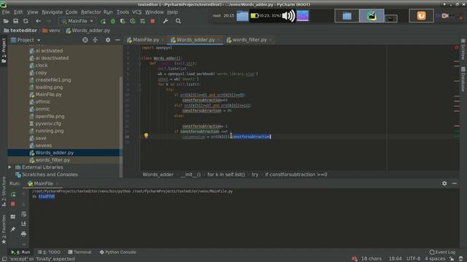Navigate Back with the left arrow icon
The image size is (467, 262).
[x=38, y=21]
